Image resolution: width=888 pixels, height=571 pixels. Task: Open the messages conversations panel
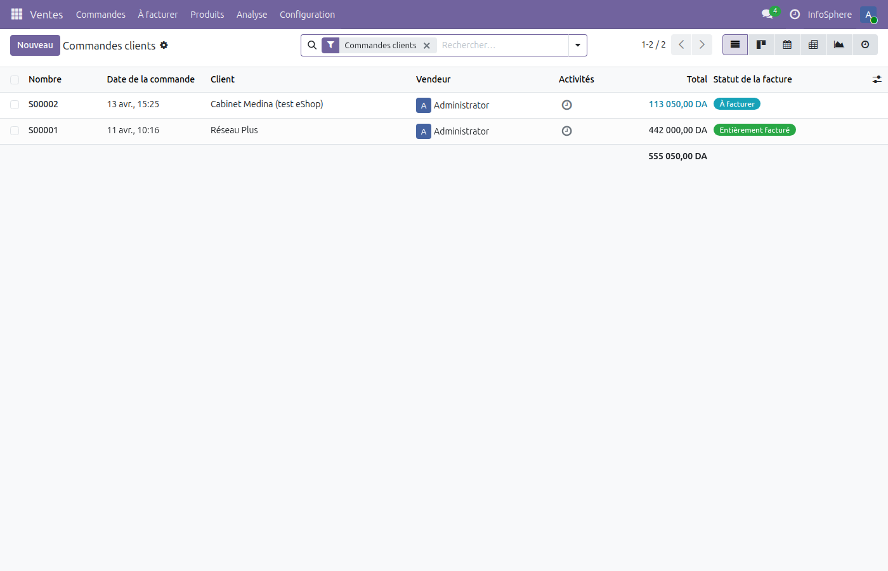pos(766,14)
